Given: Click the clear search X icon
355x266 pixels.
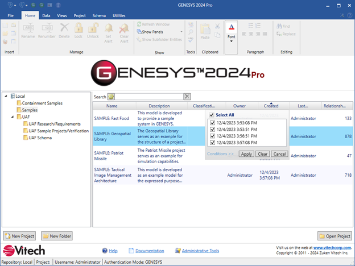Looking at the screenshot, I should coord(187,97).
